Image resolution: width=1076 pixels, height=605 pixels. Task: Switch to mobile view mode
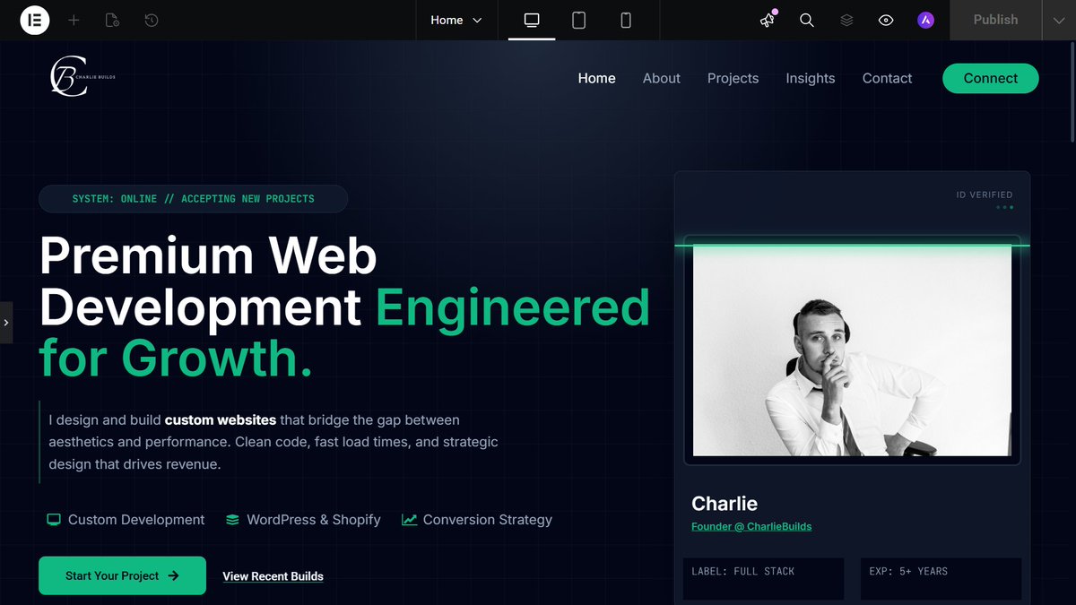point(626,20)
